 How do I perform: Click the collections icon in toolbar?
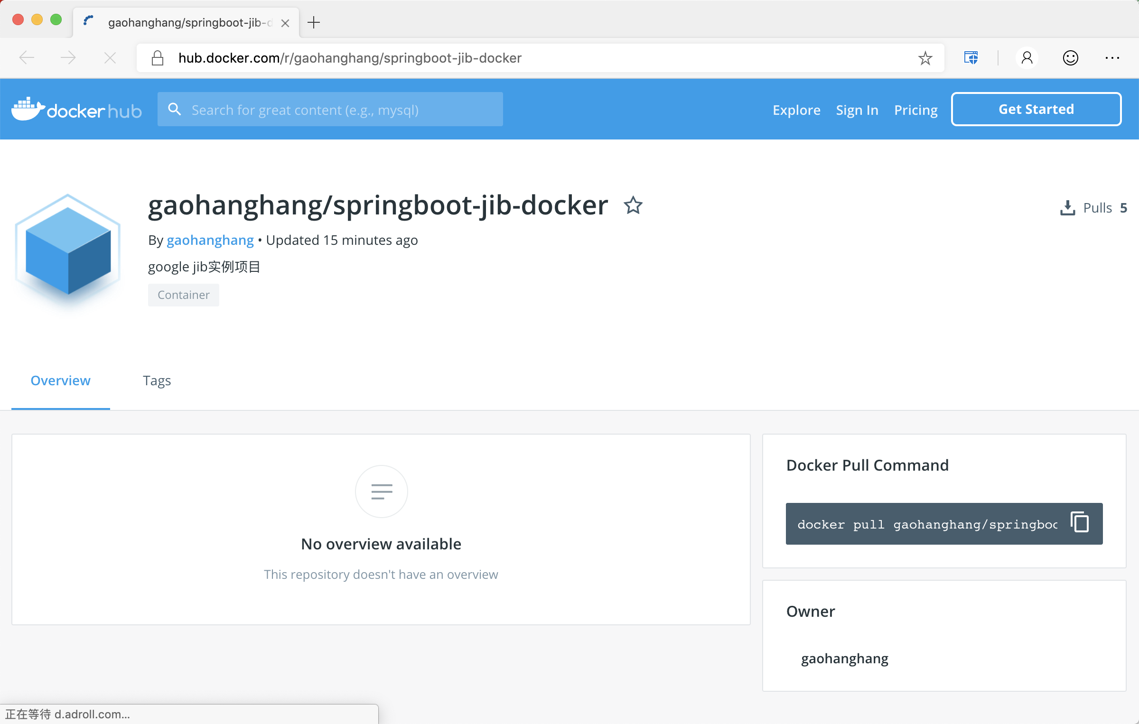pyautogui.click(x=971, y=58)
